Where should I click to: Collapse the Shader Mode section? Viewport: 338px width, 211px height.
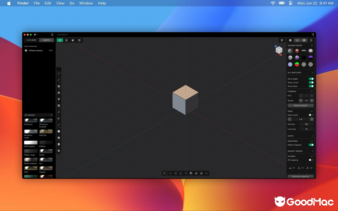tap(312, 45)
